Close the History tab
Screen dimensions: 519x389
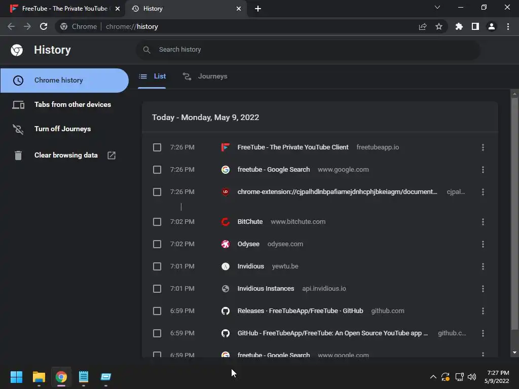point(239,9)
